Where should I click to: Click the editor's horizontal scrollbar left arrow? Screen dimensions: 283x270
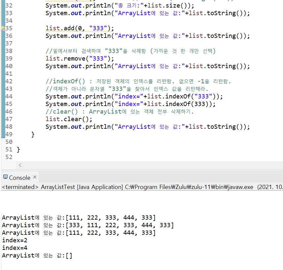coord(20,165)
